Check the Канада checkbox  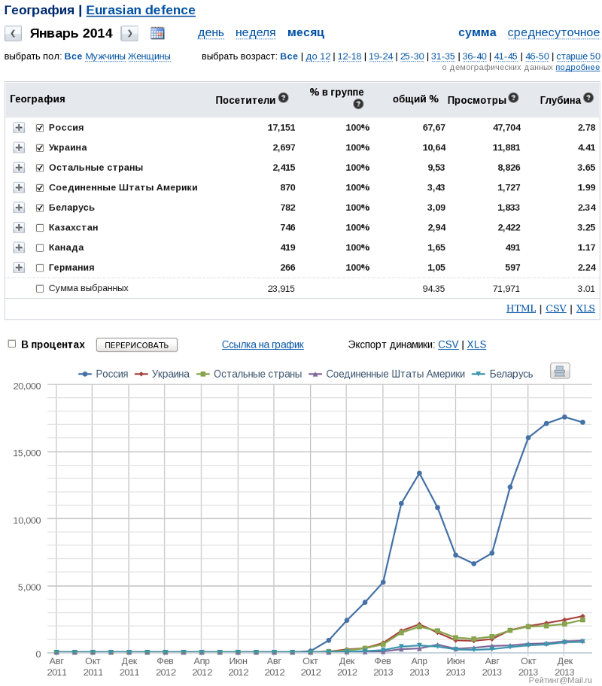coord(40,247)
